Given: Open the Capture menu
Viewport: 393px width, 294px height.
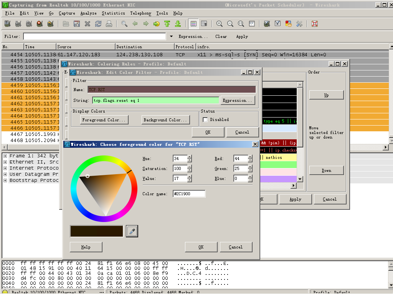Looking at the screenshot, I should (x=67, y=13).
